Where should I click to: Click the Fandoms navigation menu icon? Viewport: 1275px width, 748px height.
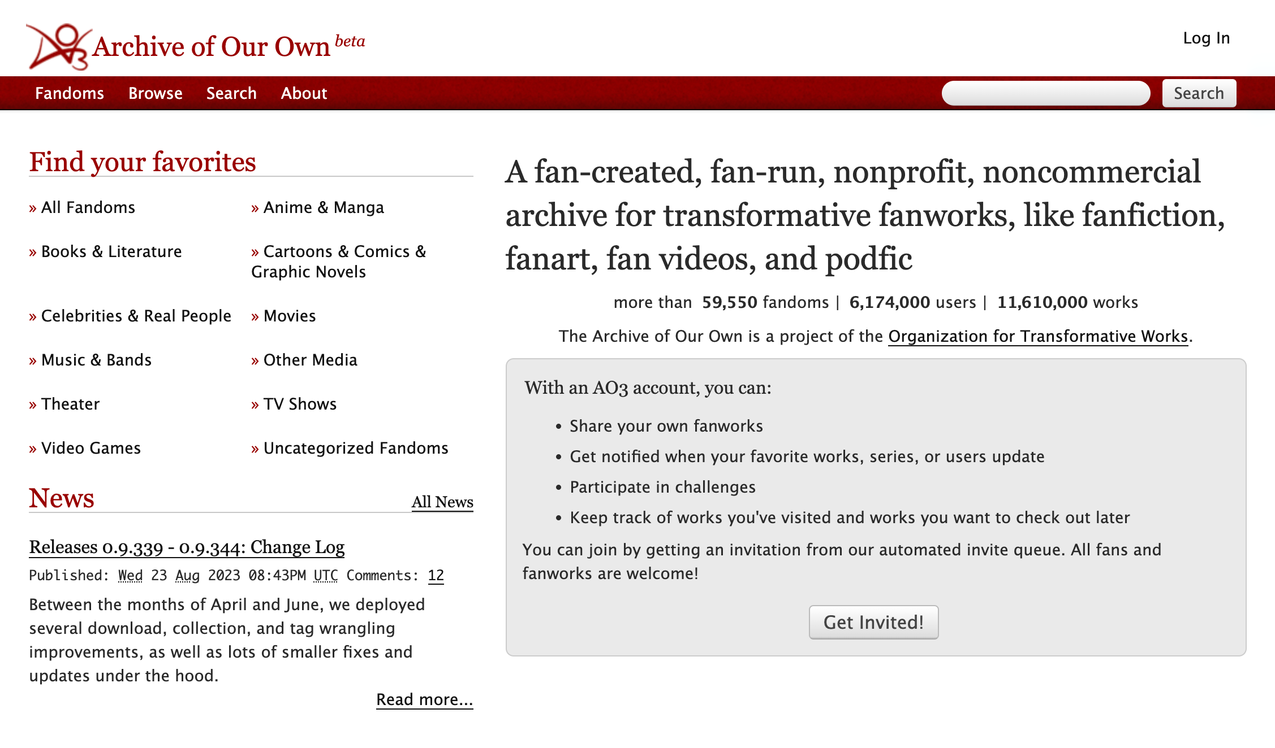click(70, 93)
